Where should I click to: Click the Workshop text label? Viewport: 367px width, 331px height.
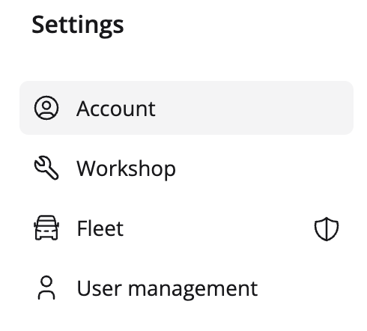pyautogui.click(x=126, y=169)
